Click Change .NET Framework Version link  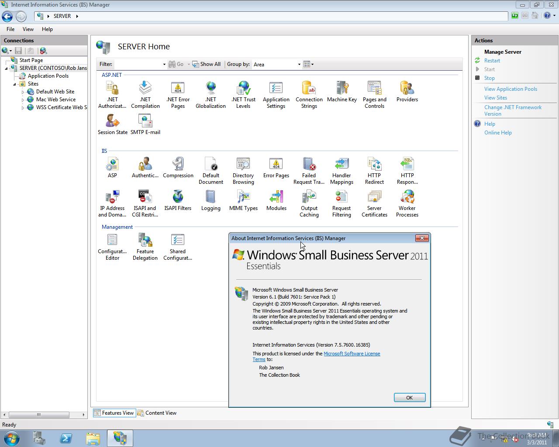(513, 110)
